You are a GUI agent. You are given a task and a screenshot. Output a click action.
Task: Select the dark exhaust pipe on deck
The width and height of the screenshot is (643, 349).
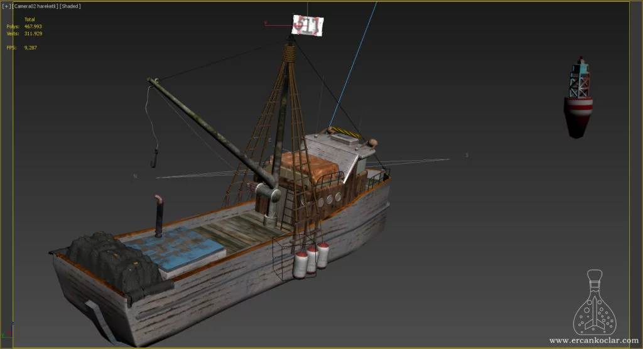(x=159, y=216)
